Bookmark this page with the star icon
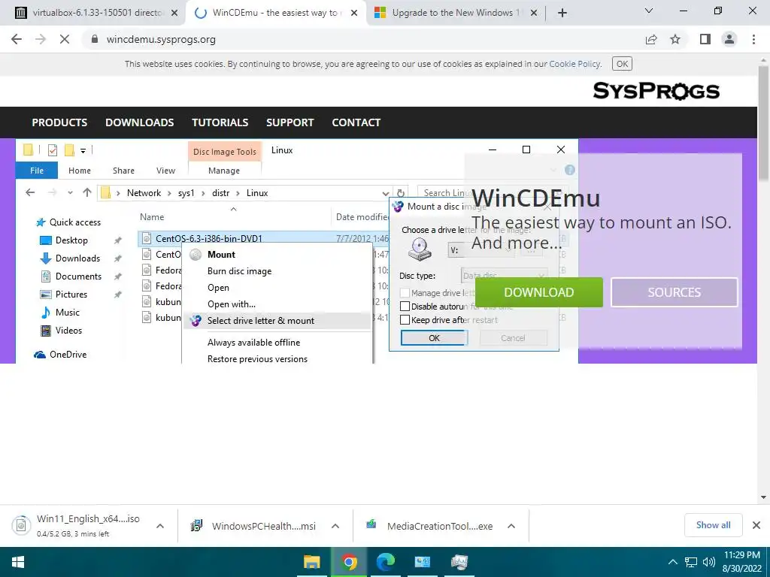 675,39
